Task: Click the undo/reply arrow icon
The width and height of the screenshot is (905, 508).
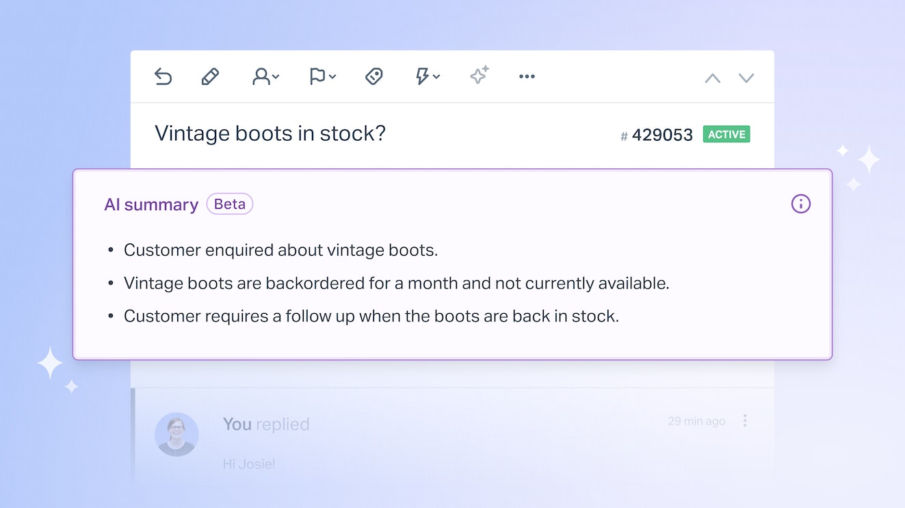Action: coord(163,77)
